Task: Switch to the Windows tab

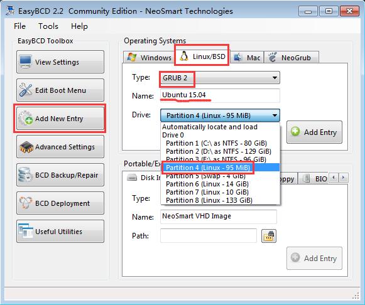Action: click(149, 57)
